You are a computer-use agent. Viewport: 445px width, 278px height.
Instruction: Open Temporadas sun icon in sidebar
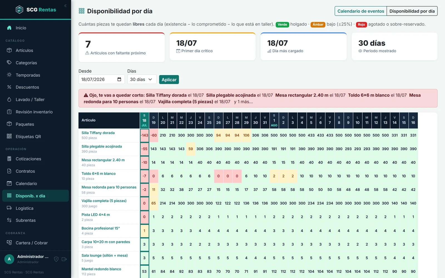pos(9,75)
